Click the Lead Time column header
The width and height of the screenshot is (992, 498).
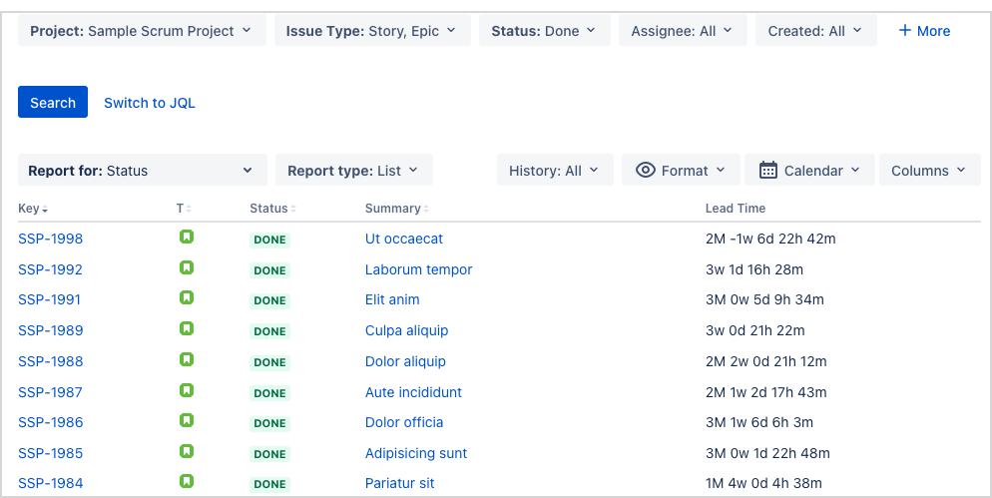pos(736,209)
